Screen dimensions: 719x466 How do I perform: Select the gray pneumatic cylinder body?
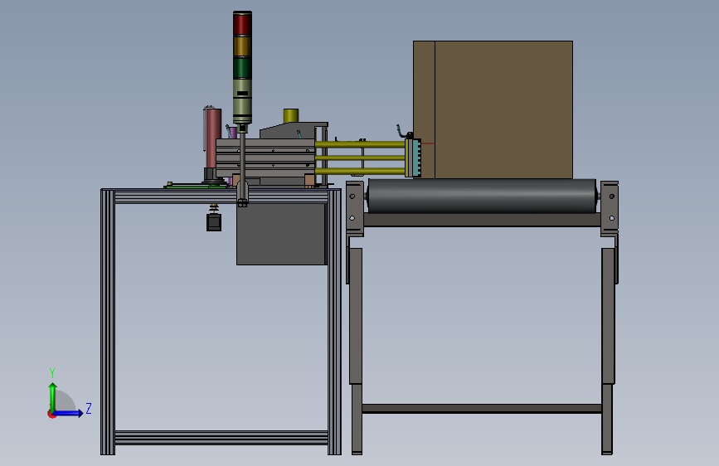265,158
